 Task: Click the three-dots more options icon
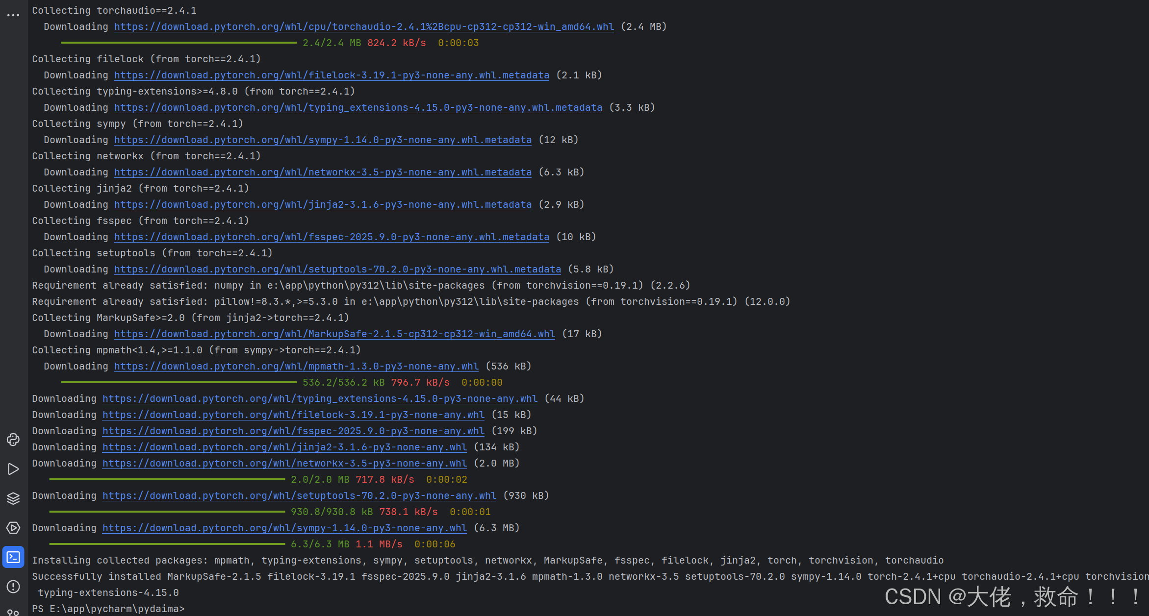coord(13,15)
